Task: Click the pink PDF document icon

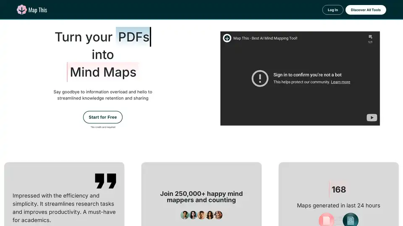Action: (x=326, y=220)
